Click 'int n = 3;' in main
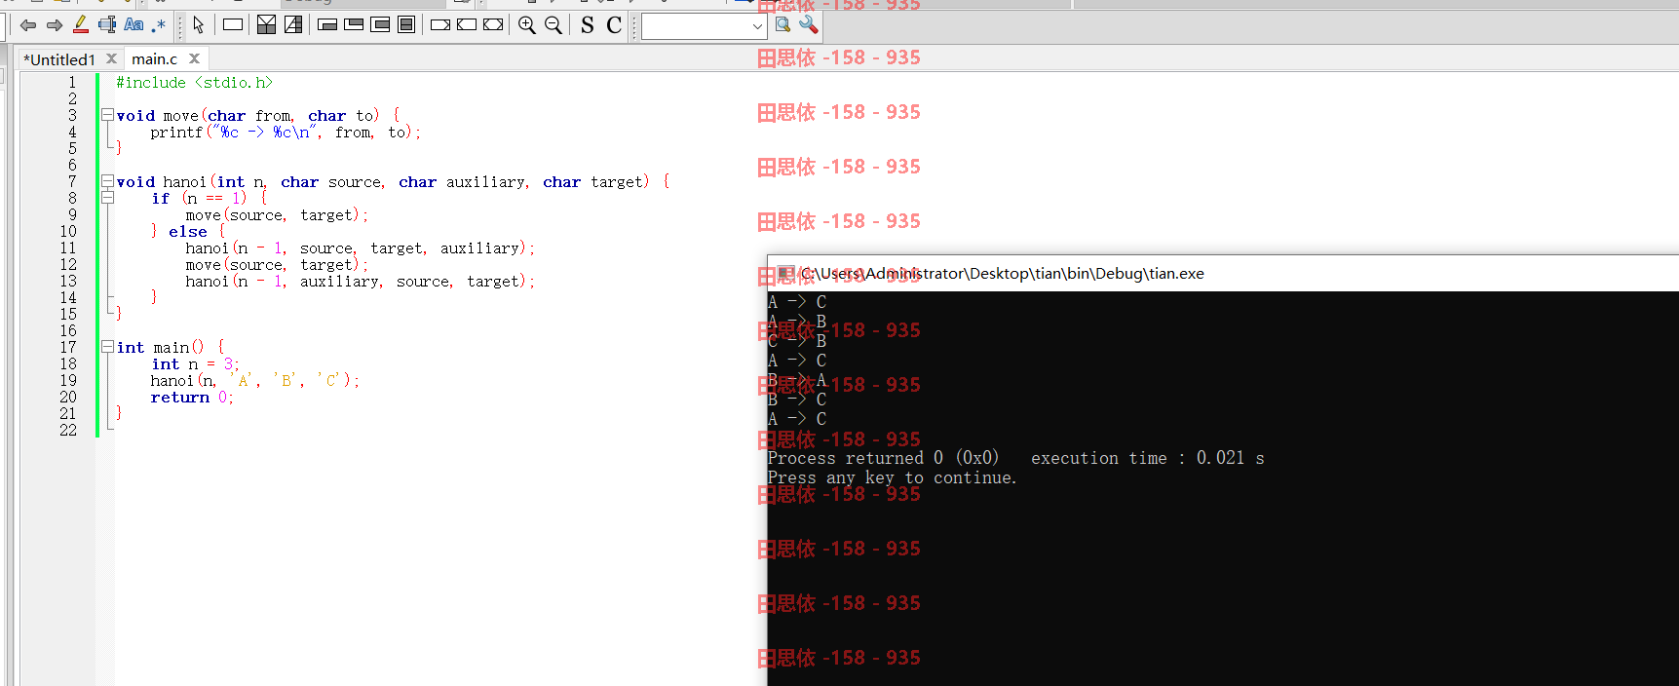This screenshot has width=1679, height=686. 195,364
